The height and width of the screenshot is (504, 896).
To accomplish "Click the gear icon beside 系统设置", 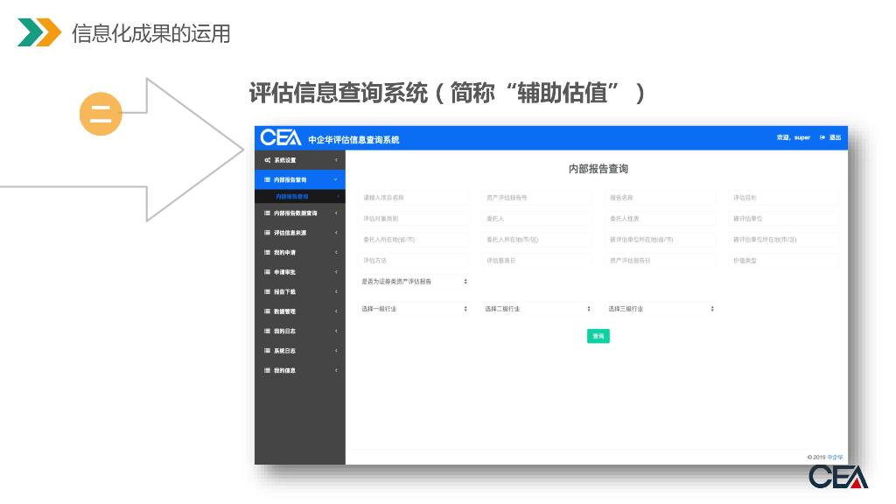I will (x=268, y=160).
